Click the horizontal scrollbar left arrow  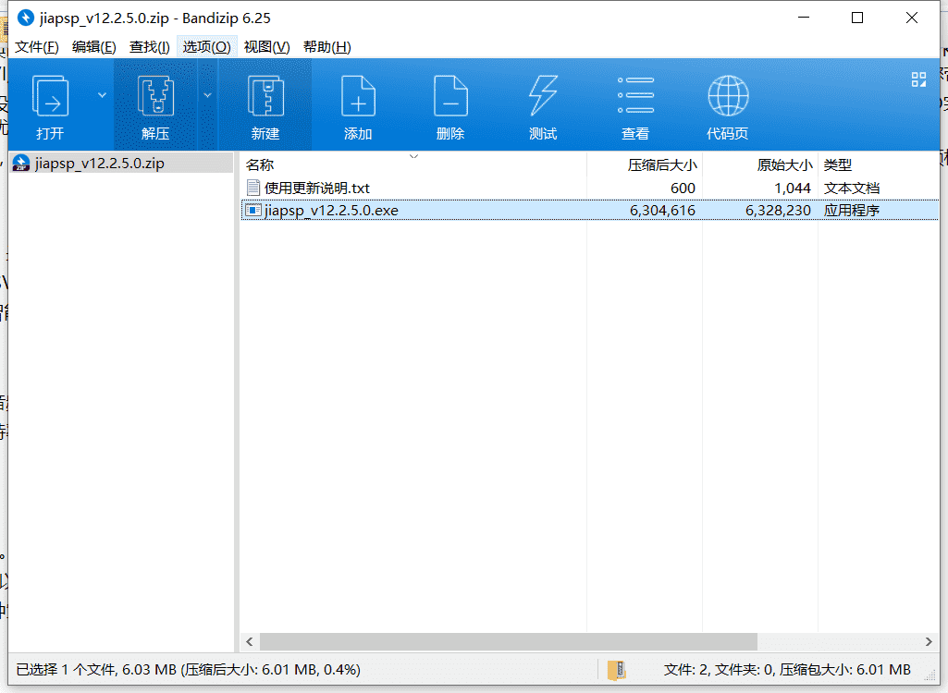click(249, 641)
